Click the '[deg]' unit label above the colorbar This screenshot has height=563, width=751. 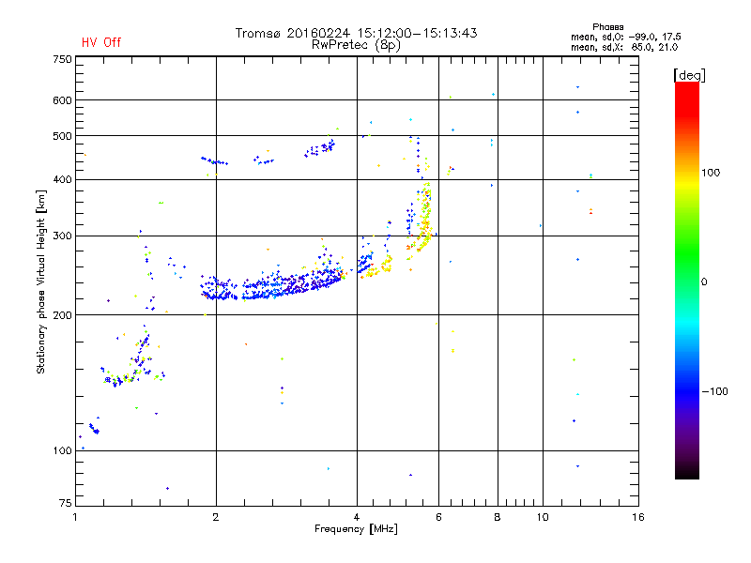click(x=689, y=75)
